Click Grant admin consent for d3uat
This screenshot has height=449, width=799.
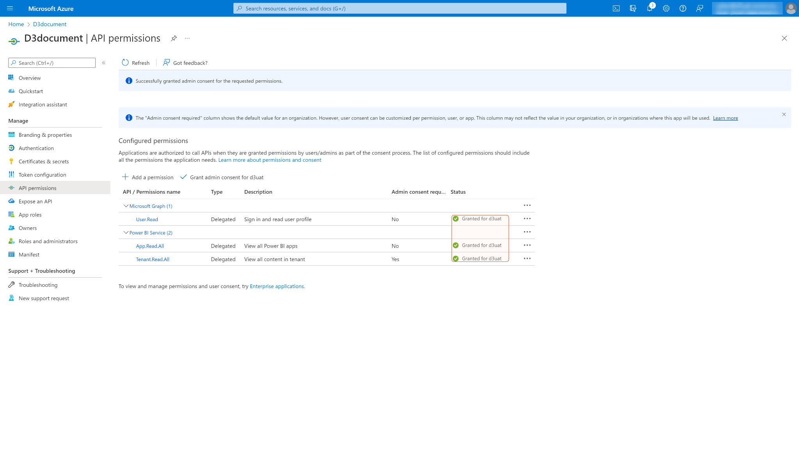point(222,177)
